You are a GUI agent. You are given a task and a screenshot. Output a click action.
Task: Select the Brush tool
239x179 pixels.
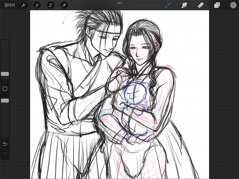pyautogui.click(x=168, y=5)
